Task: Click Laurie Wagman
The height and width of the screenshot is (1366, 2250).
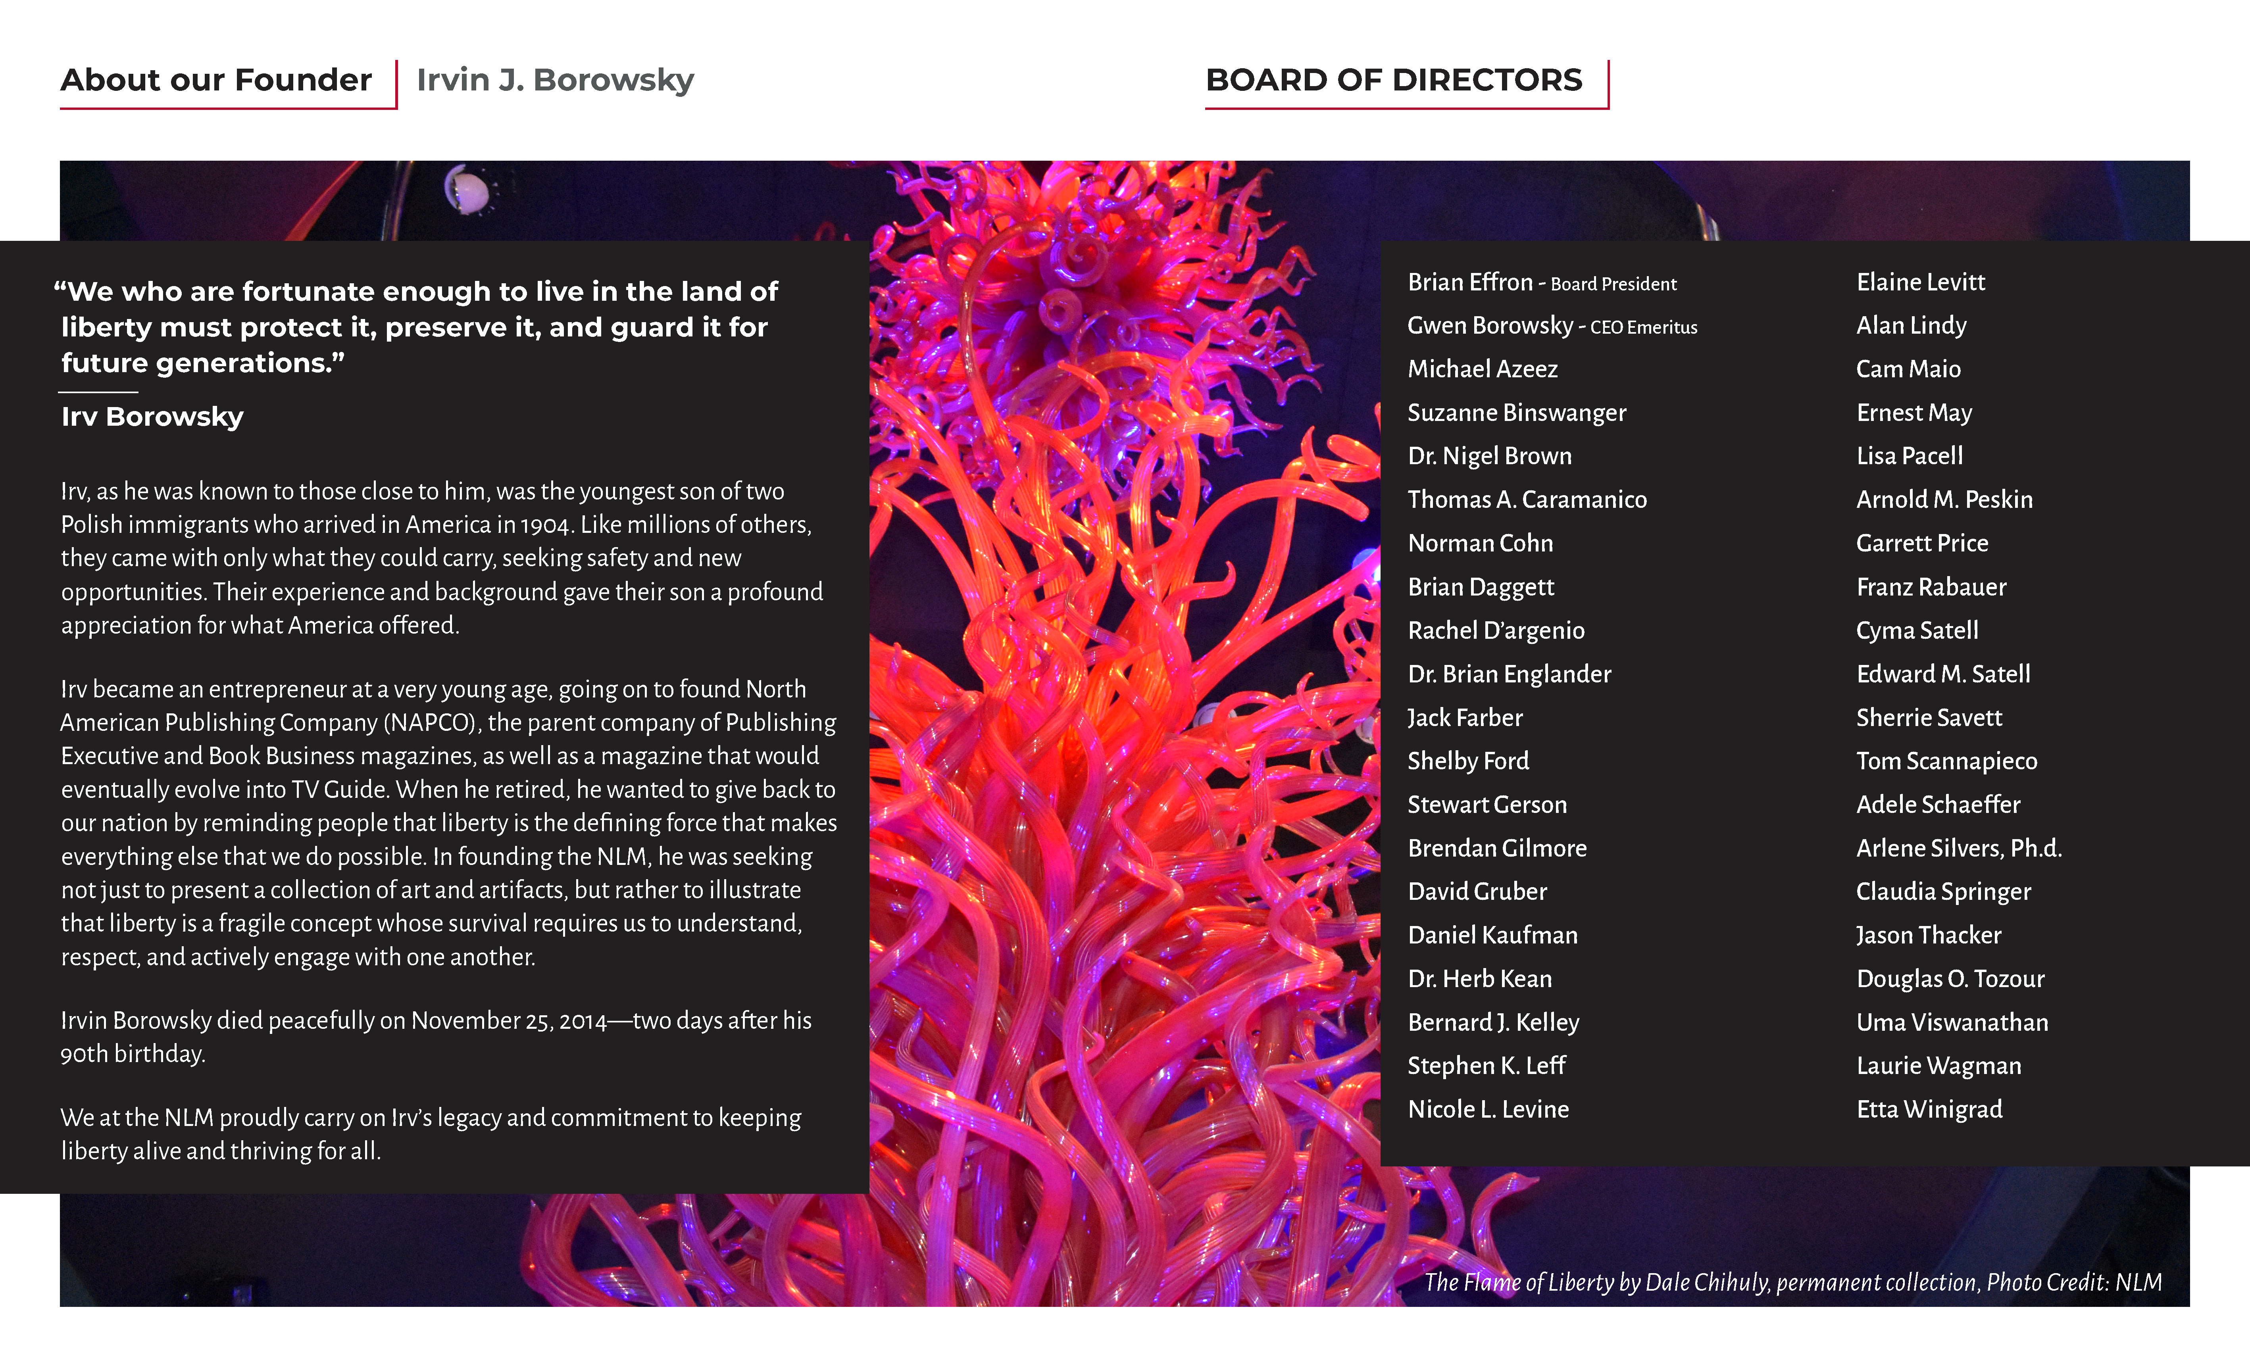Action: [1938, 1066]
